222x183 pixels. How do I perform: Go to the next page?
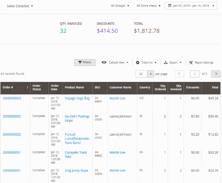click(x=216, y=74)
